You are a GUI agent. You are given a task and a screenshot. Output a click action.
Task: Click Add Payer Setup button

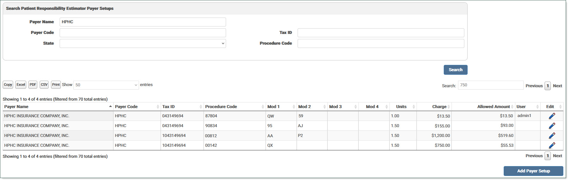533,171
